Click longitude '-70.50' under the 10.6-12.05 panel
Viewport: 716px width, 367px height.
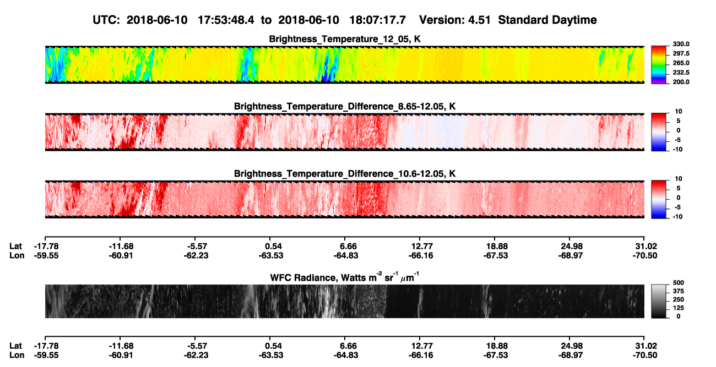(x=646, y=255)
